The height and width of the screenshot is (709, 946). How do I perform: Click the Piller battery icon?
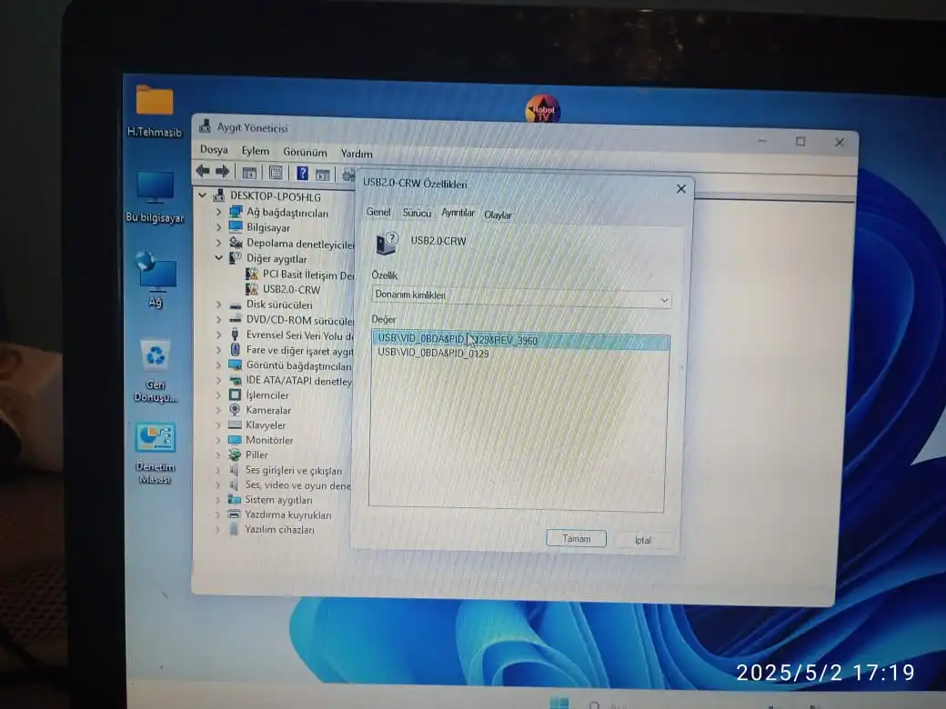pyautogui.click(x=234, y=454)
